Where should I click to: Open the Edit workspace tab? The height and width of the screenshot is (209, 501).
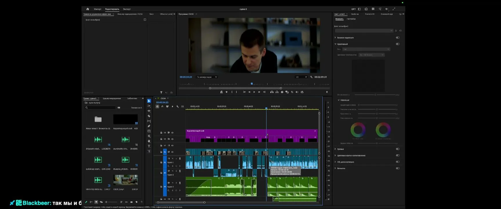[x=112, y=9]
